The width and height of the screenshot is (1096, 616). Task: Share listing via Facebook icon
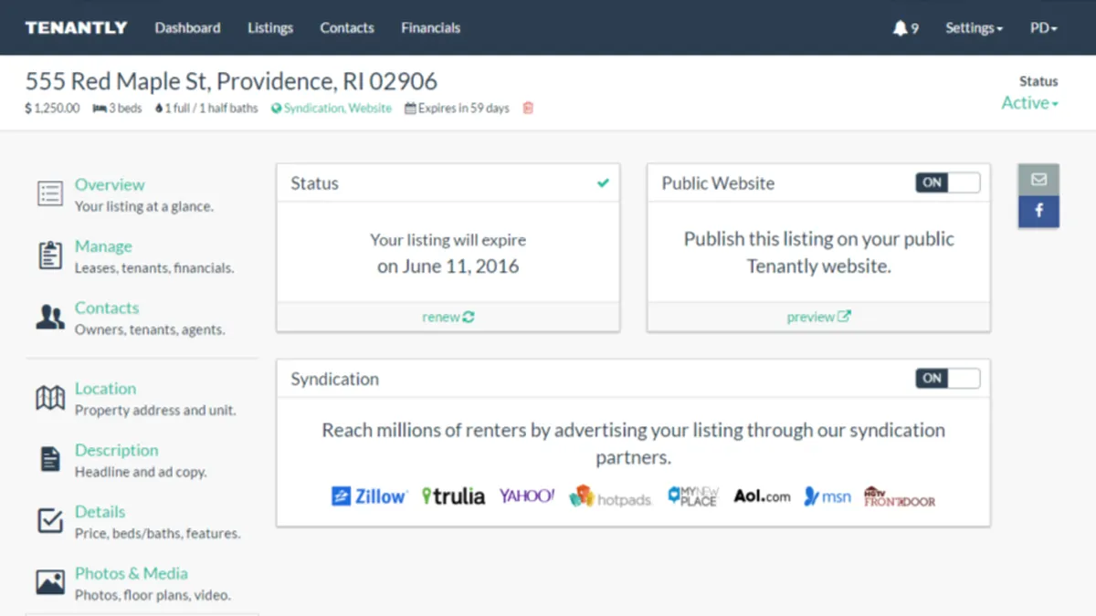click(1038, 212)
